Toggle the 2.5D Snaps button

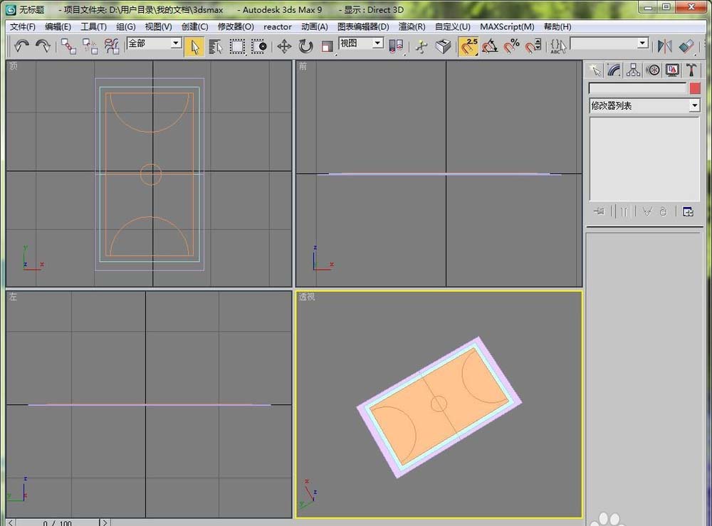tap(468, 46)
